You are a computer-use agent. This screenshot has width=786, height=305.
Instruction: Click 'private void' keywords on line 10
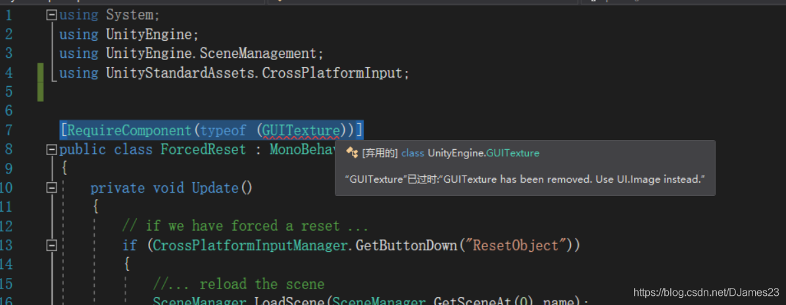pyautogui.click(x=137, y=188)
